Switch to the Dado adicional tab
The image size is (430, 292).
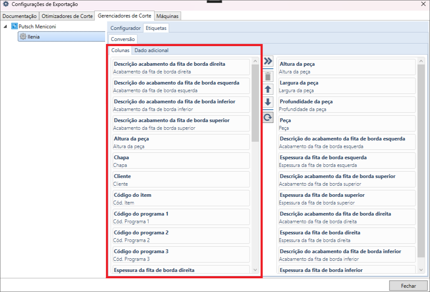click(151, 50)
